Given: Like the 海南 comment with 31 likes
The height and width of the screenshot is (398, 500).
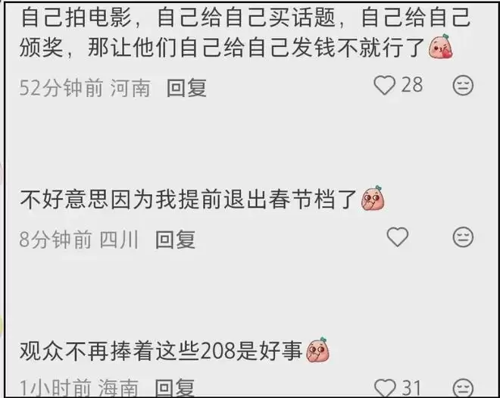Looking at the screenshot, I should pos(385,388).
